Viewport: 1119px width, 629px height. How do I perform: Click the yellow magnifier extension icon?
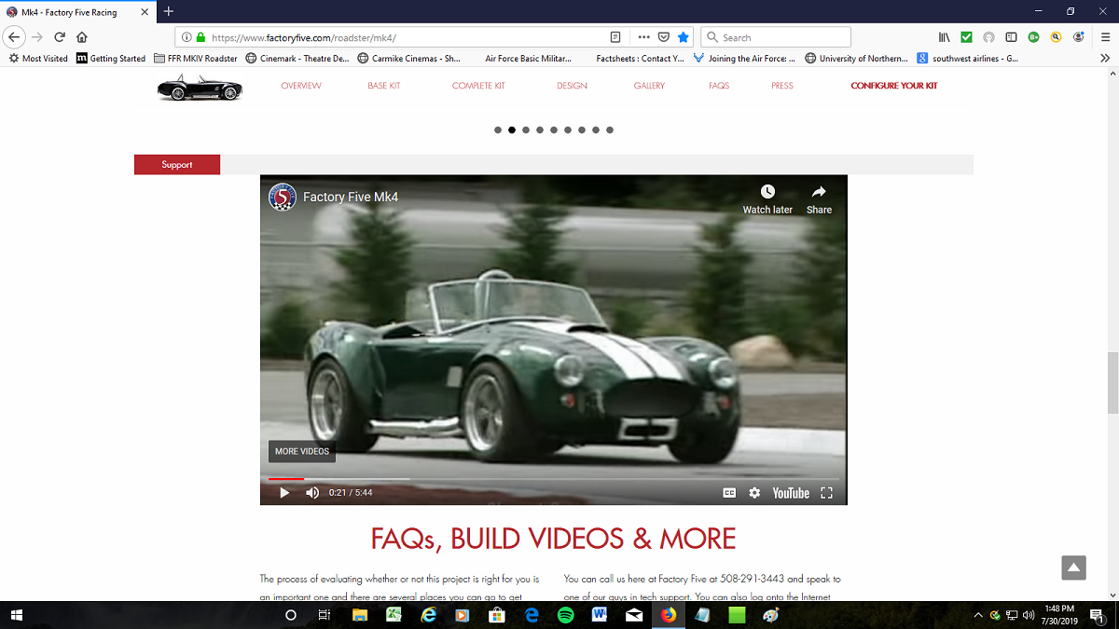coord(1056,37)
